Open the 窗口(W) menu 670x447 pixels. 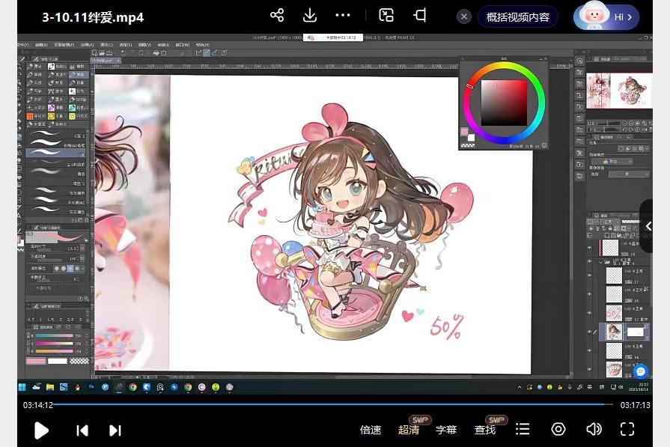pyautogui.click(x=183, y=44)
